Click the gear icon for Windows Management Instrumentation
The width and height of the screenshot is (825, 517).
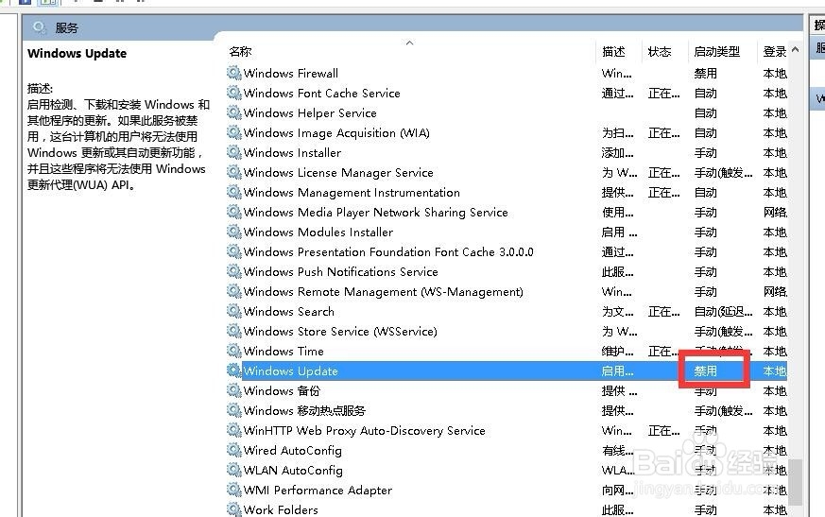pyautogui.click(x=234, y=192)
